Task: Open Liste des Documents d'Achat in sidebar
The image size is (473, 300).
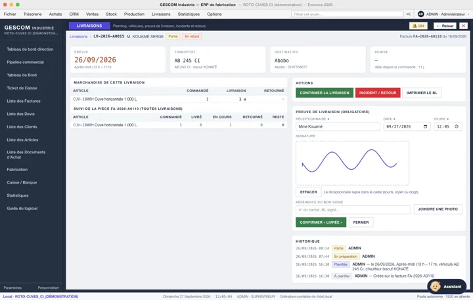Action: point(26,155)
